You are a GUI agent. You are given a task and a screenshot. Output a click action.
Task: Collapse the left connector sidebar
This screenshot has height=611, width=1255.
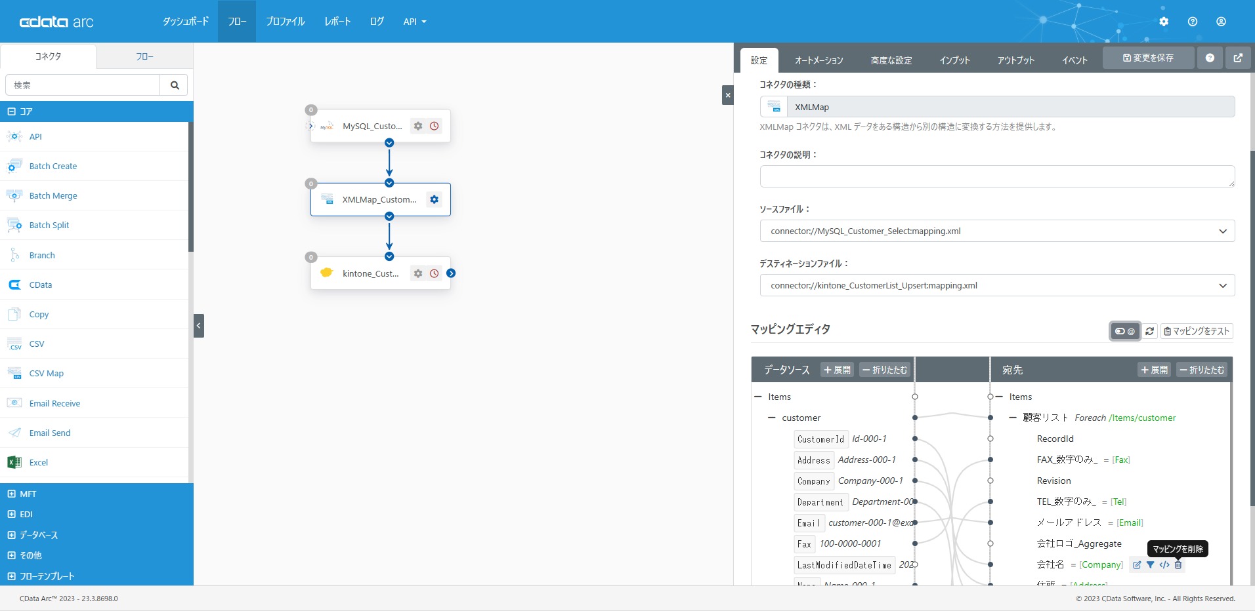[199, 326]
